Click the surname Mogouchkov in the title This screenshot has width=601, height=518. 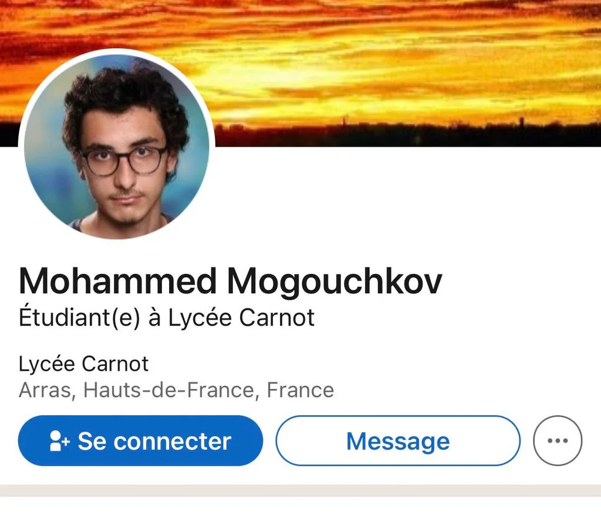tap(335, 282)
